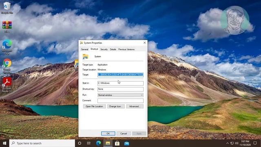Open the Recycle Bin desktop icon

point(7,7)
